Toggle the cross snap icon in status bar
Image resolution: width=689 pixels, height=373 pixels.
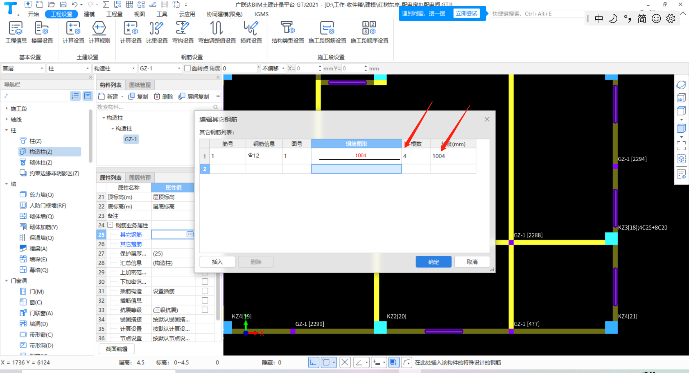(345, 362)
